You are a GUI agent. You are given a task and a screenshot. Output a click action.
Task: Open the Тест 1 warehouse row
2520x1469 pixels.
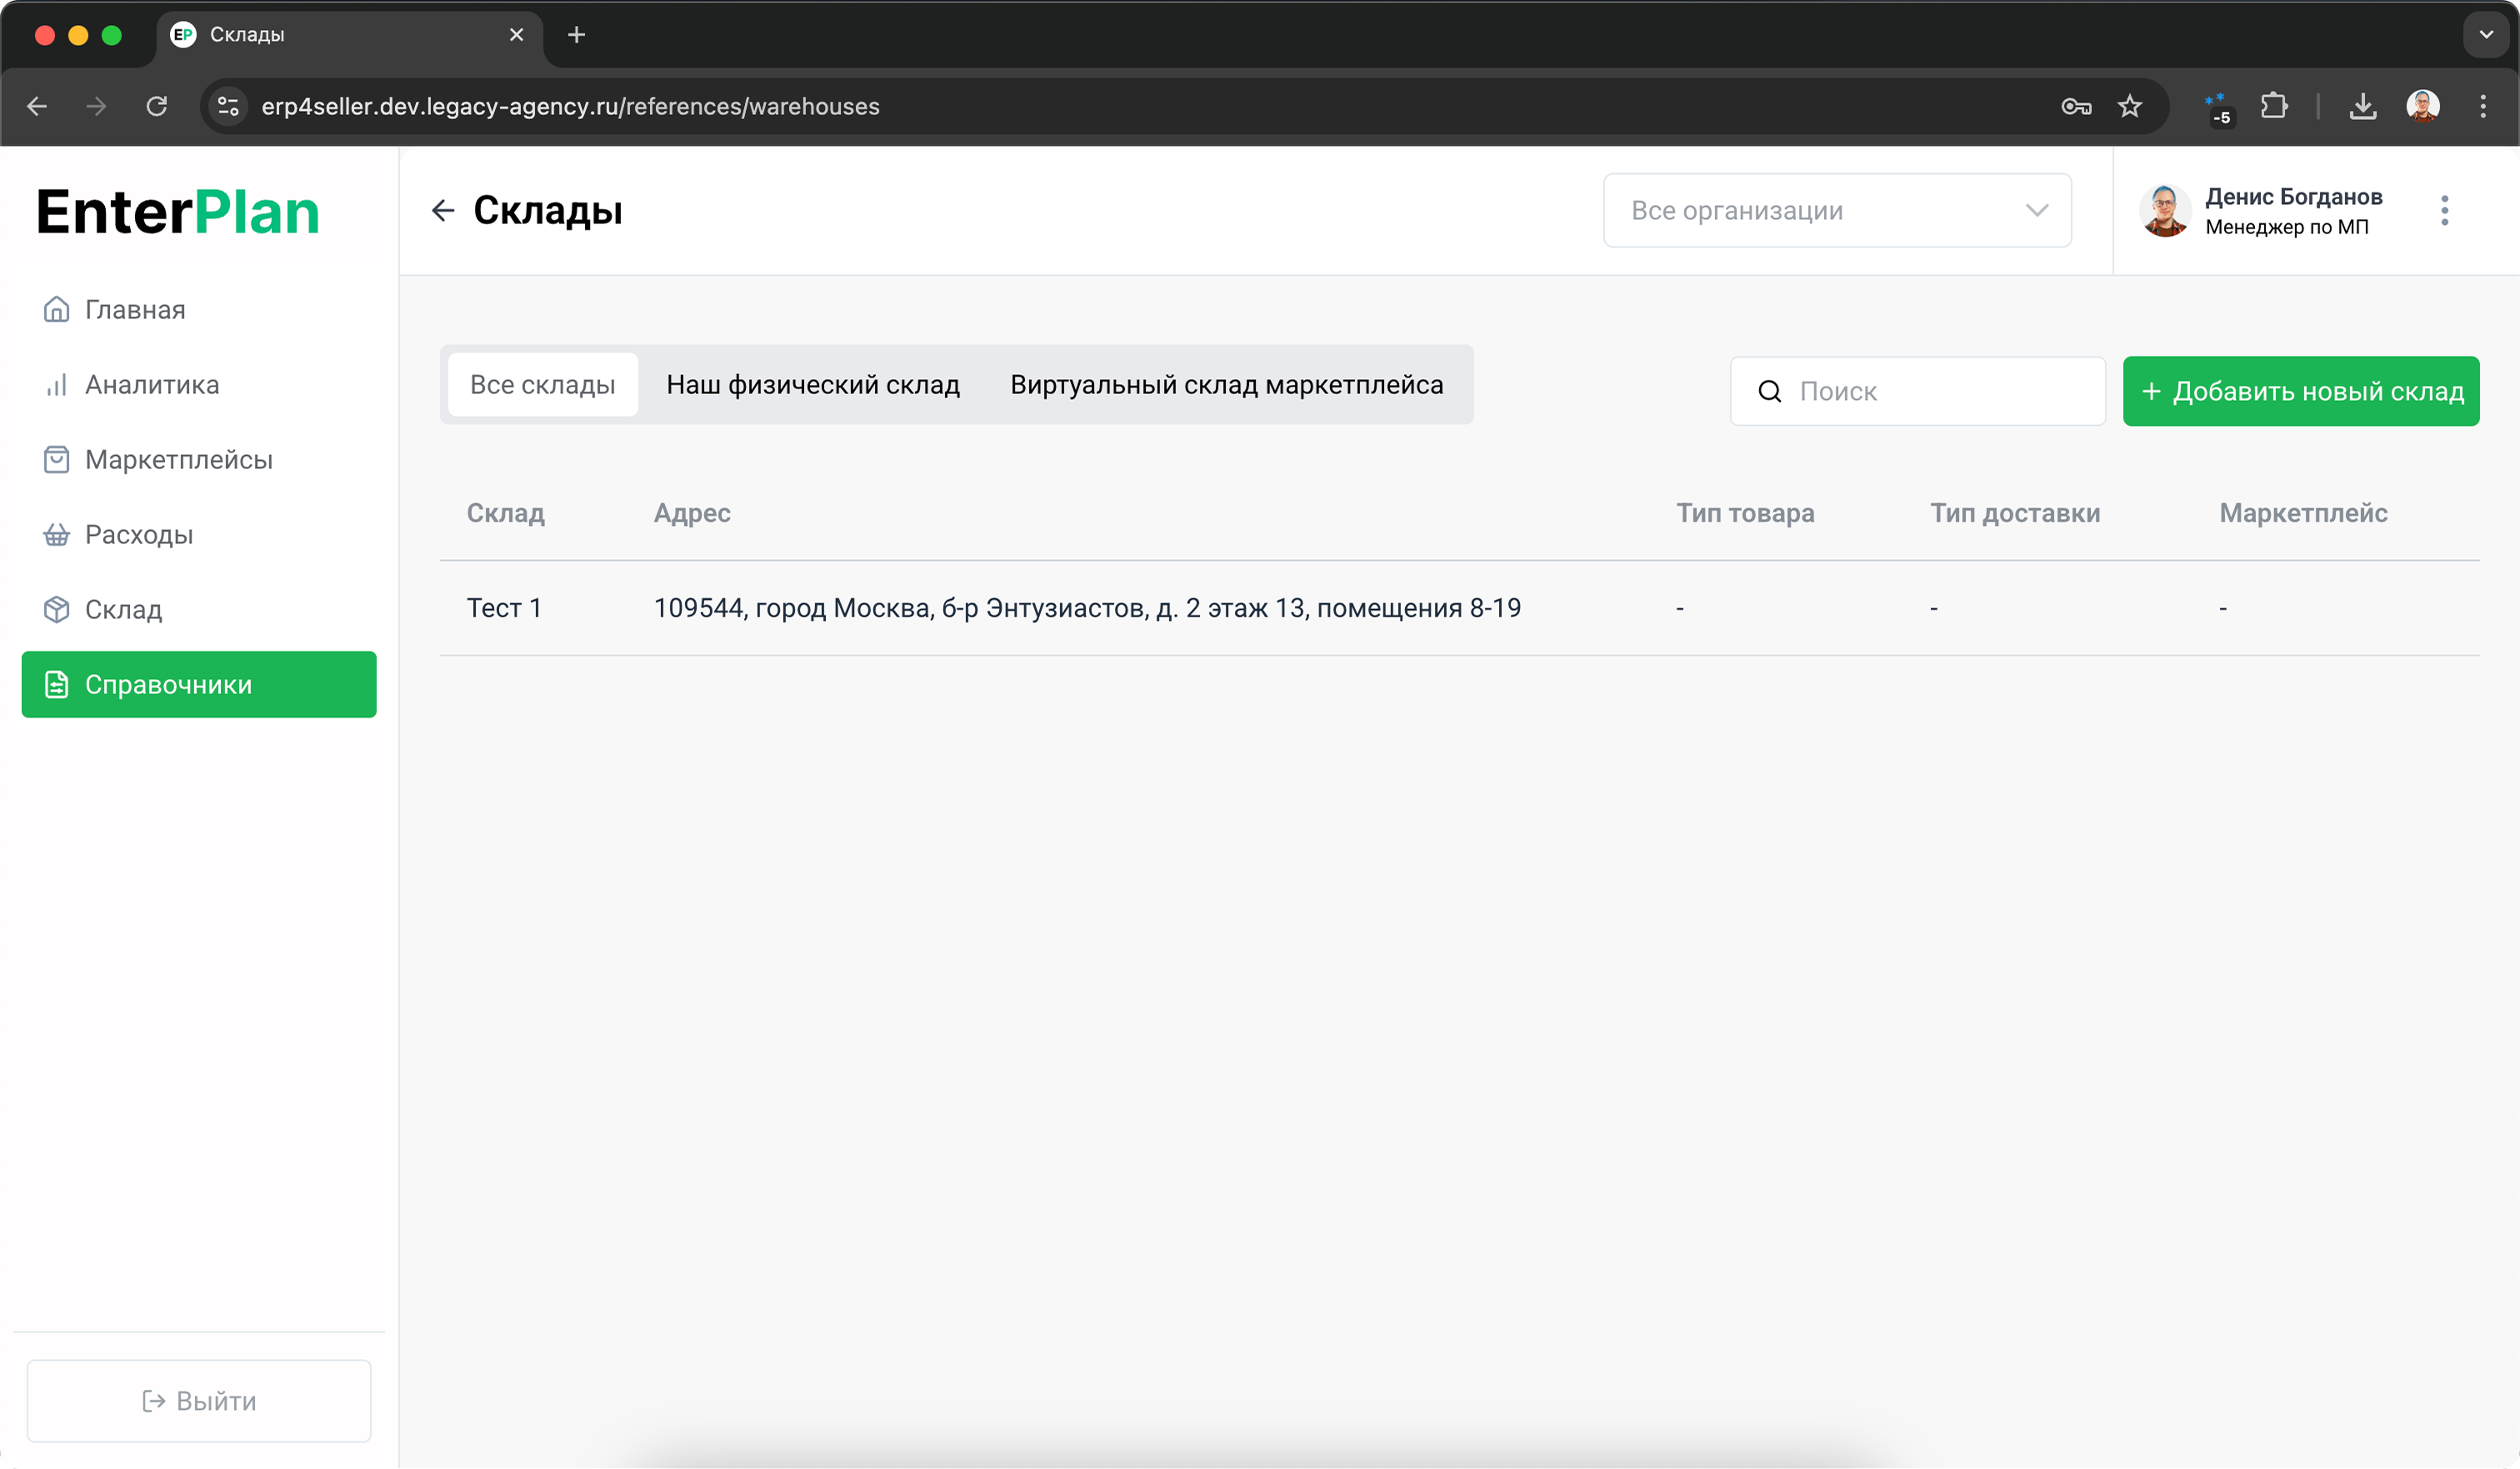click(x=504, y=608)
